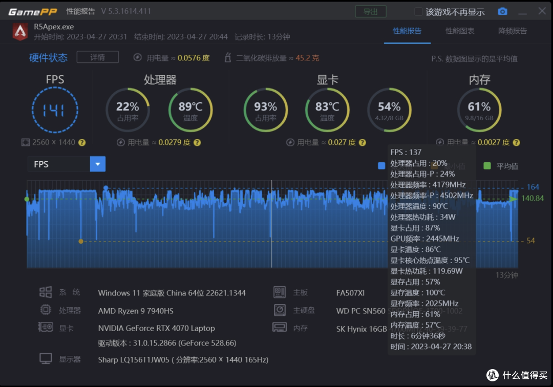Click the blue maximum FPS marker dot

105,188
